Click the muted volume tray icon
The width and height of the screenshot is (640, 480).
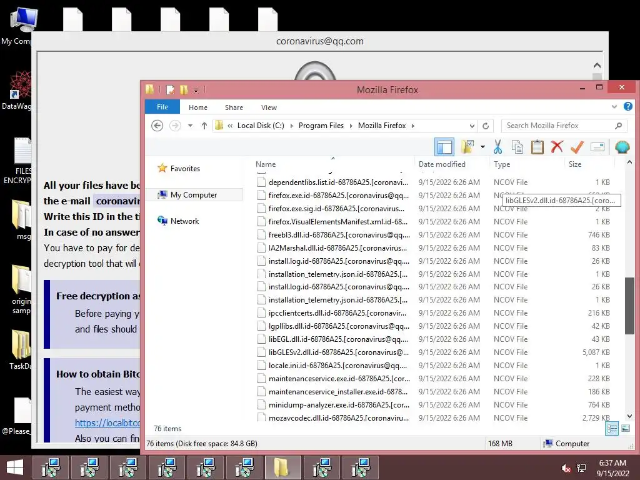click(566, 468)
